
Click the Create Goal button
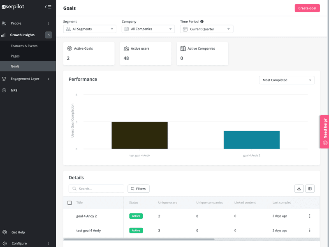pyautogui.click(x=307, y=8)
